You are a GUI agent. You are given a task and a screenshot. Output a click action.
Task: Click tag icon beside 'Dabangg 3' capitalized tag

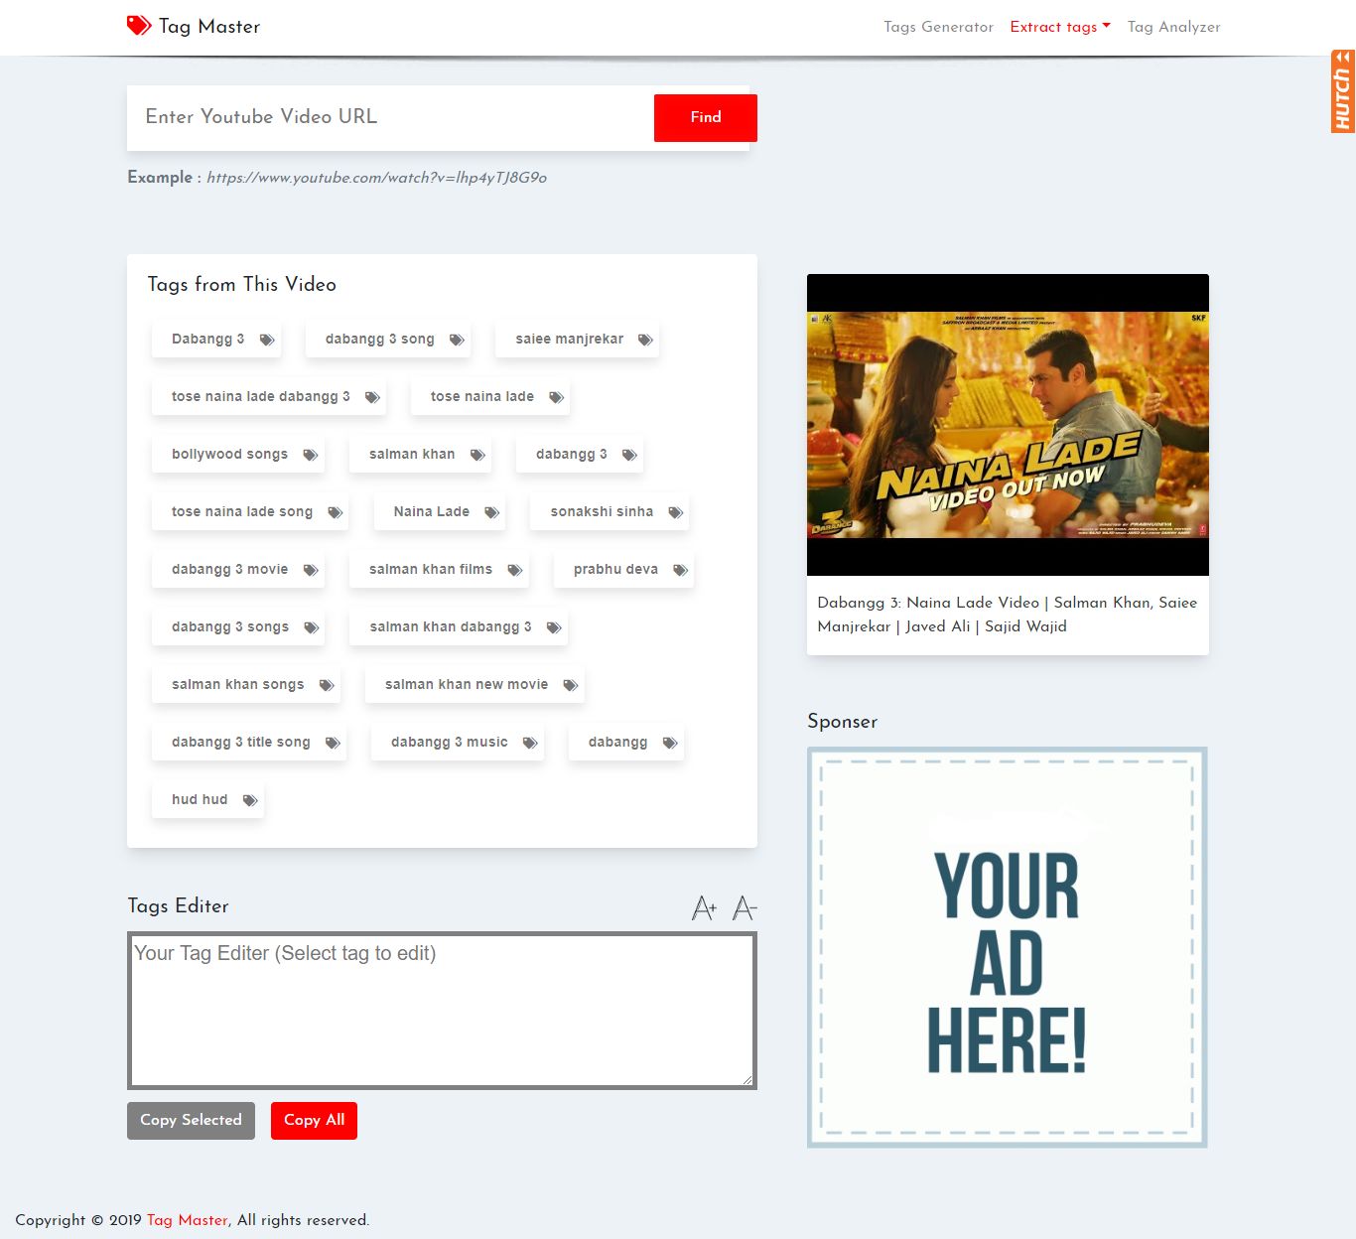[x=267, y=340]
